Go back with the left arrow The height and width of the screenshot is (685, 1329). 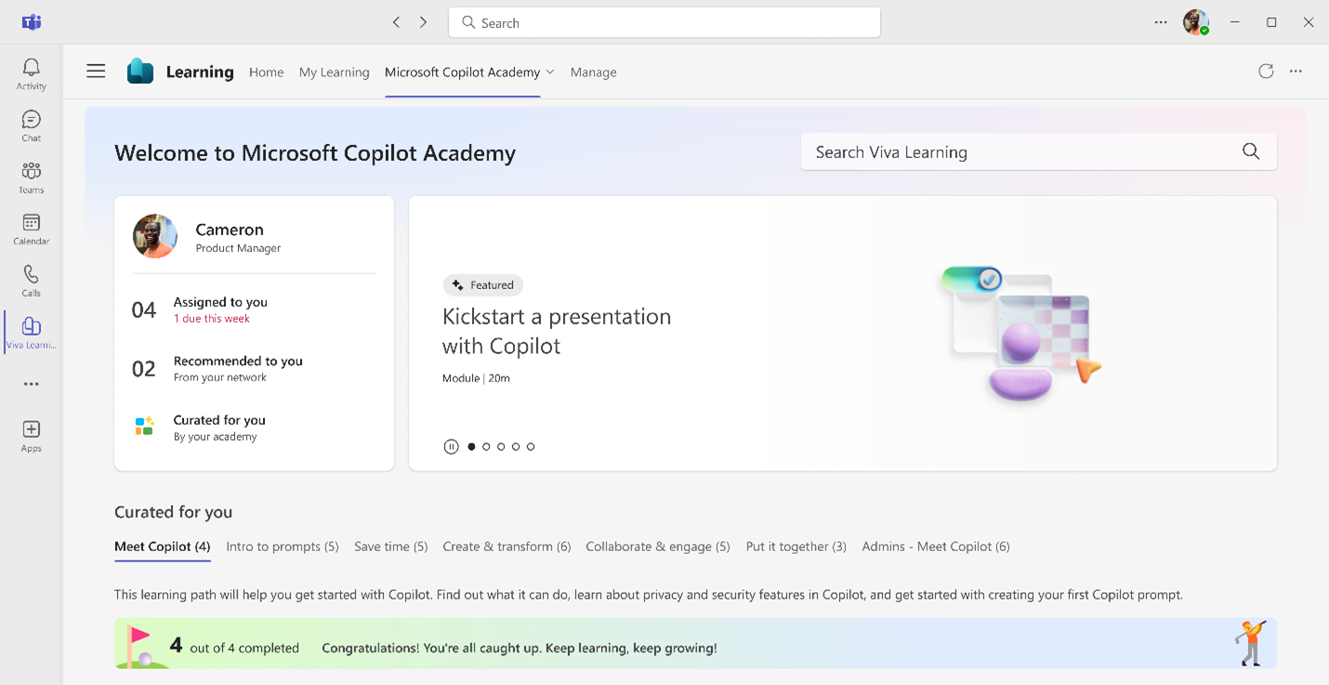tap(396, 22)
